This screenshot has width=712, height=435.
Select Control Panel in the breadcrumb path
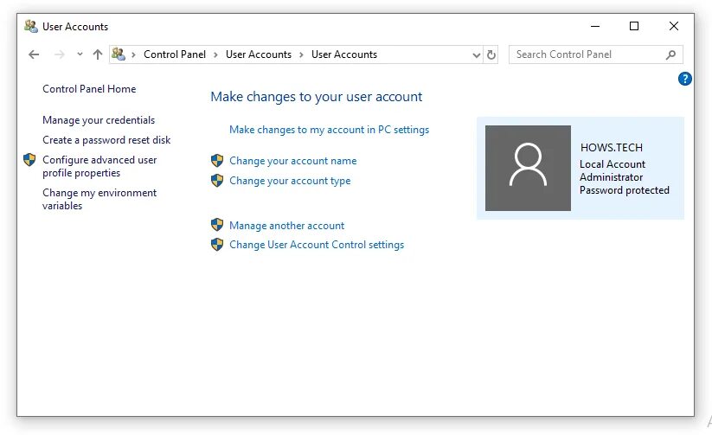point(175,54)
